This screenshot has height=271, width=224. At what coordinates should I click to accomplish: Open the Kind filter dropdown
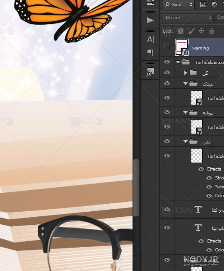178,5
